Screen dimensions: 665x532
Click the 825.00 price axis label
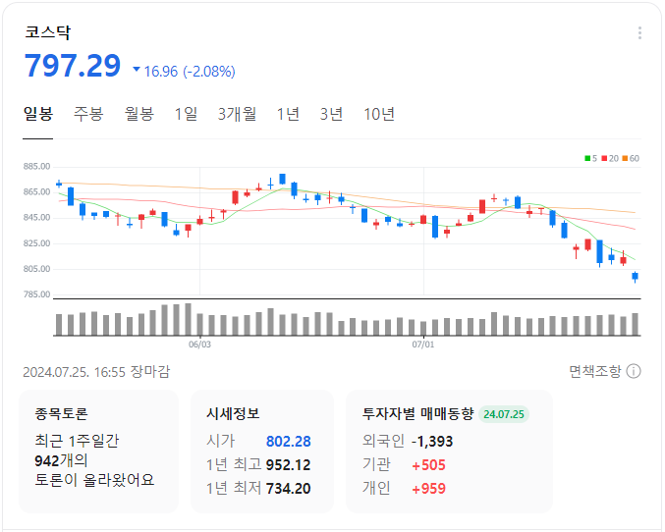36,243
